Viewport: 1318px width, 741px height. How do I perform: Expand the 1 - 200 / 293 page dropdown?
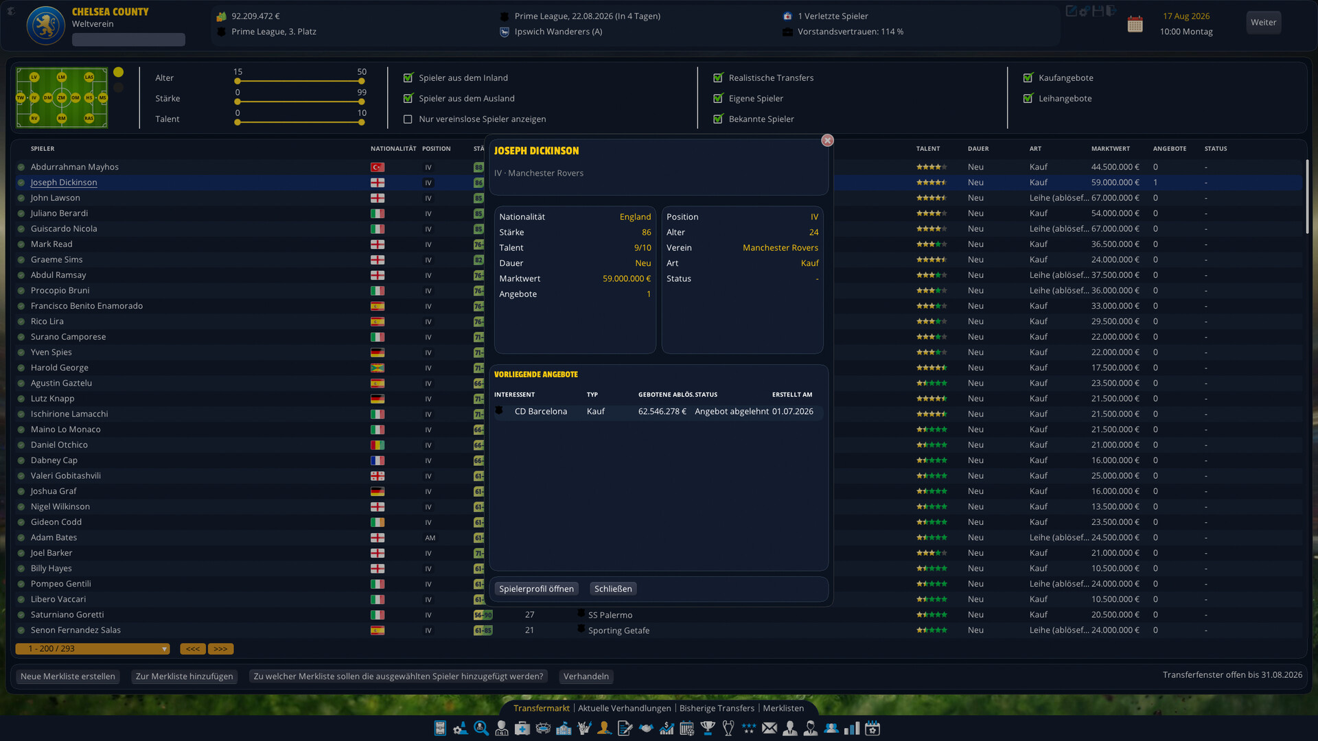(93, 649)
